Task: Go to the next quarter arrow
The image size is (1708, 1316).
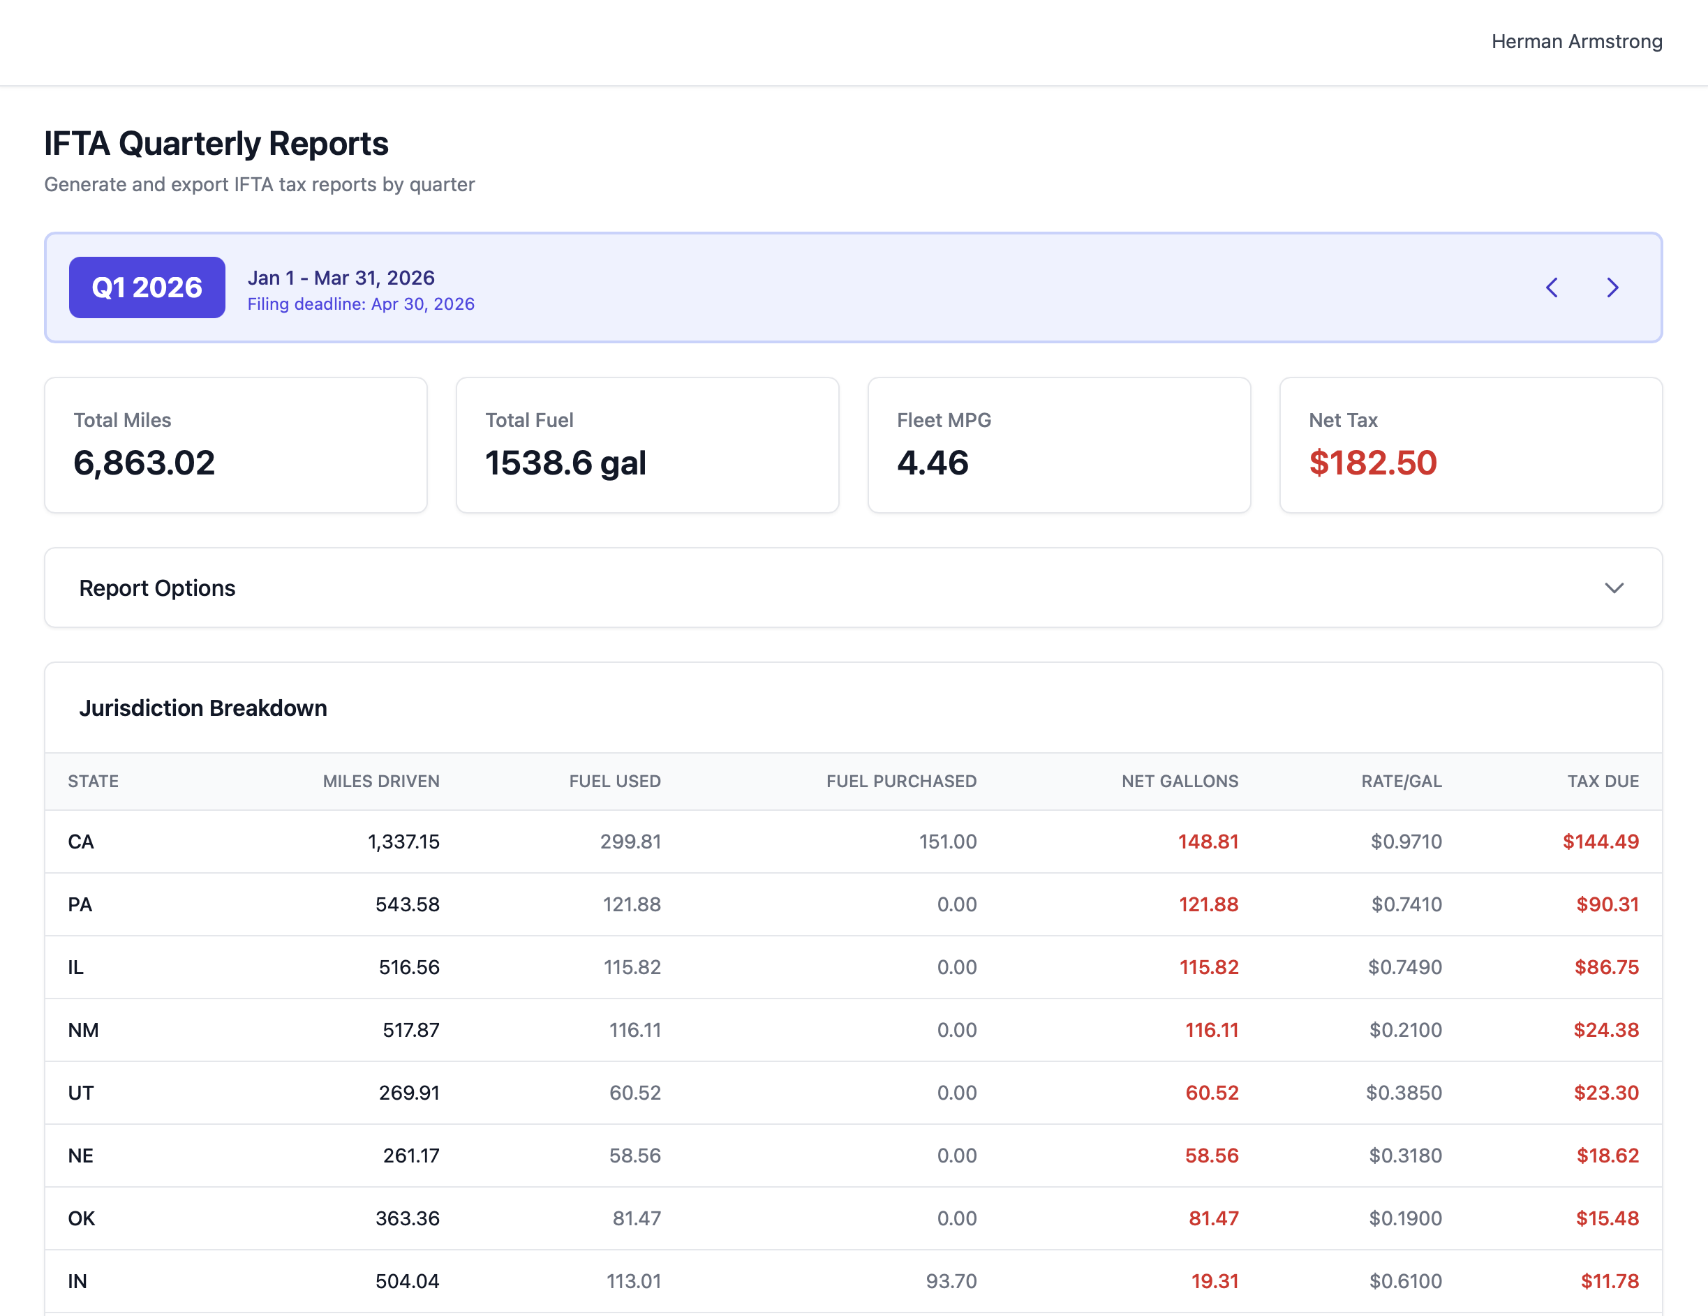Action: (x=1612, y=287)
